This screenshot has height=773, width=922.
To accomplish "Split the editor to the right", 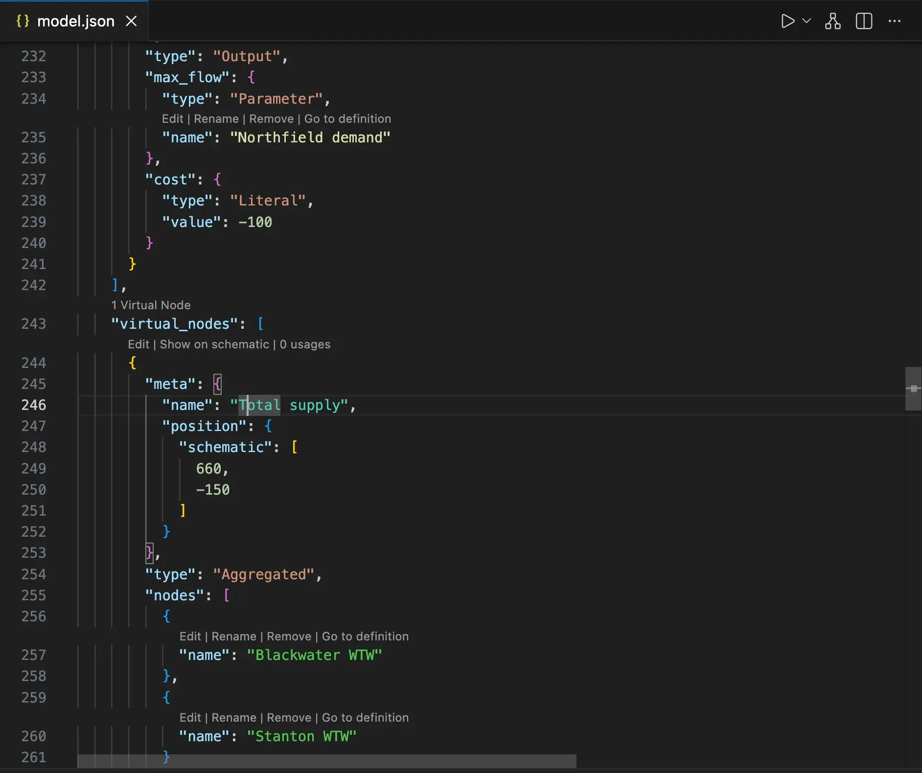I will pos(864,21).
